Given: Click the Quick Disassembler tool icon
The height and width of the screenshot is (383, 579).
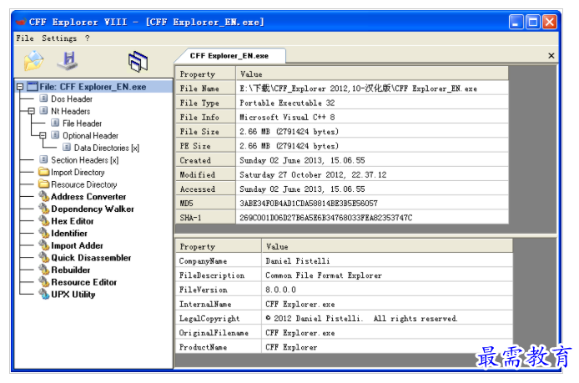Looking at the screenshot, I should [44, 257].
